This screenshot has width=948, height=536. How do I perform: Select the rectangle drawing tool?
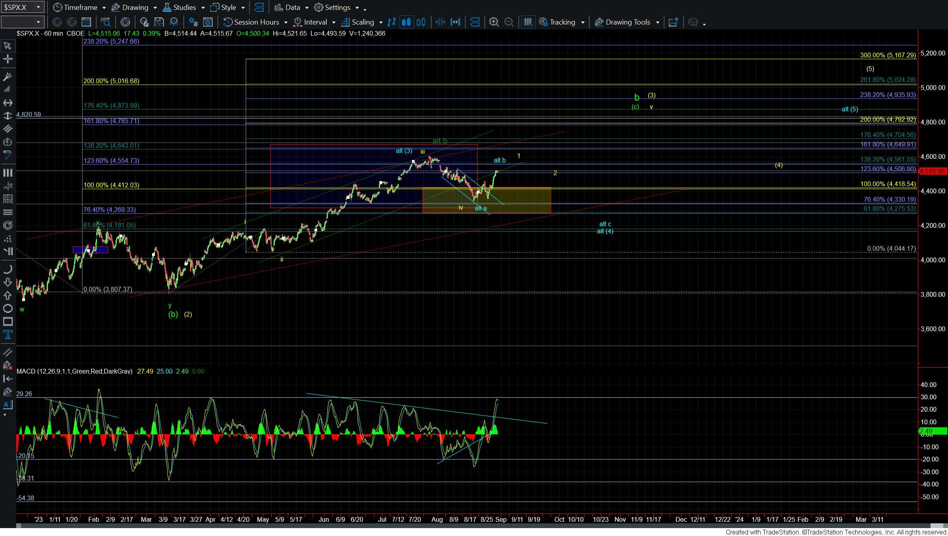click(8, 322)
